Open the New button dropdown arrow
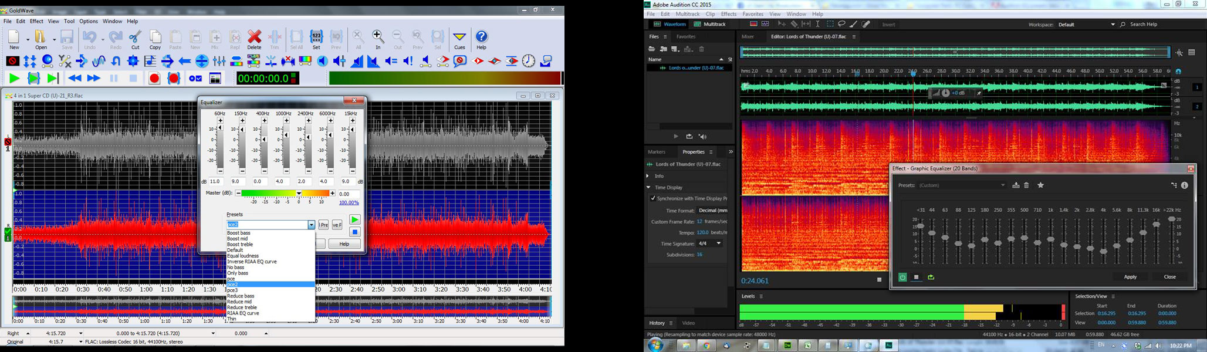Viewport: 1207px width, 352px height. [27, 39]
